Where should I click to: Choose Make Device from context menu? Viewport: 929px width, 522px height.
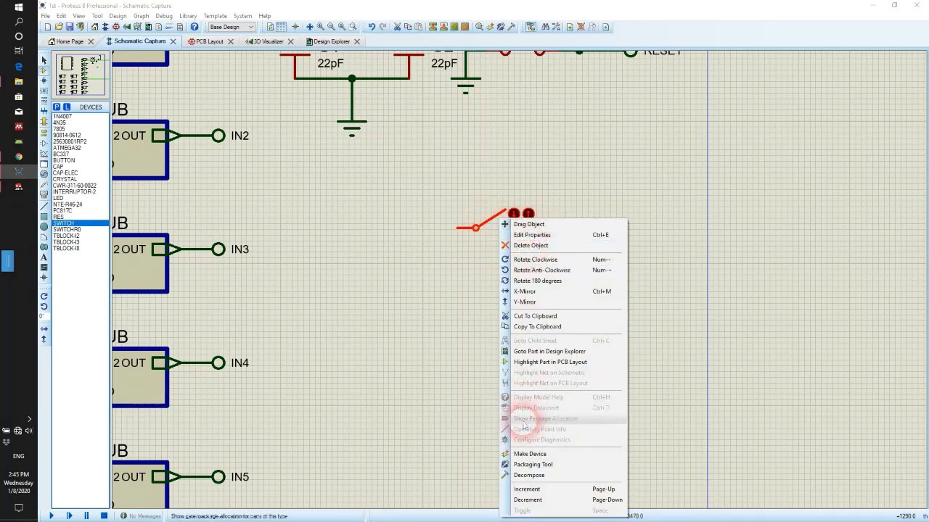click(530, 454)
